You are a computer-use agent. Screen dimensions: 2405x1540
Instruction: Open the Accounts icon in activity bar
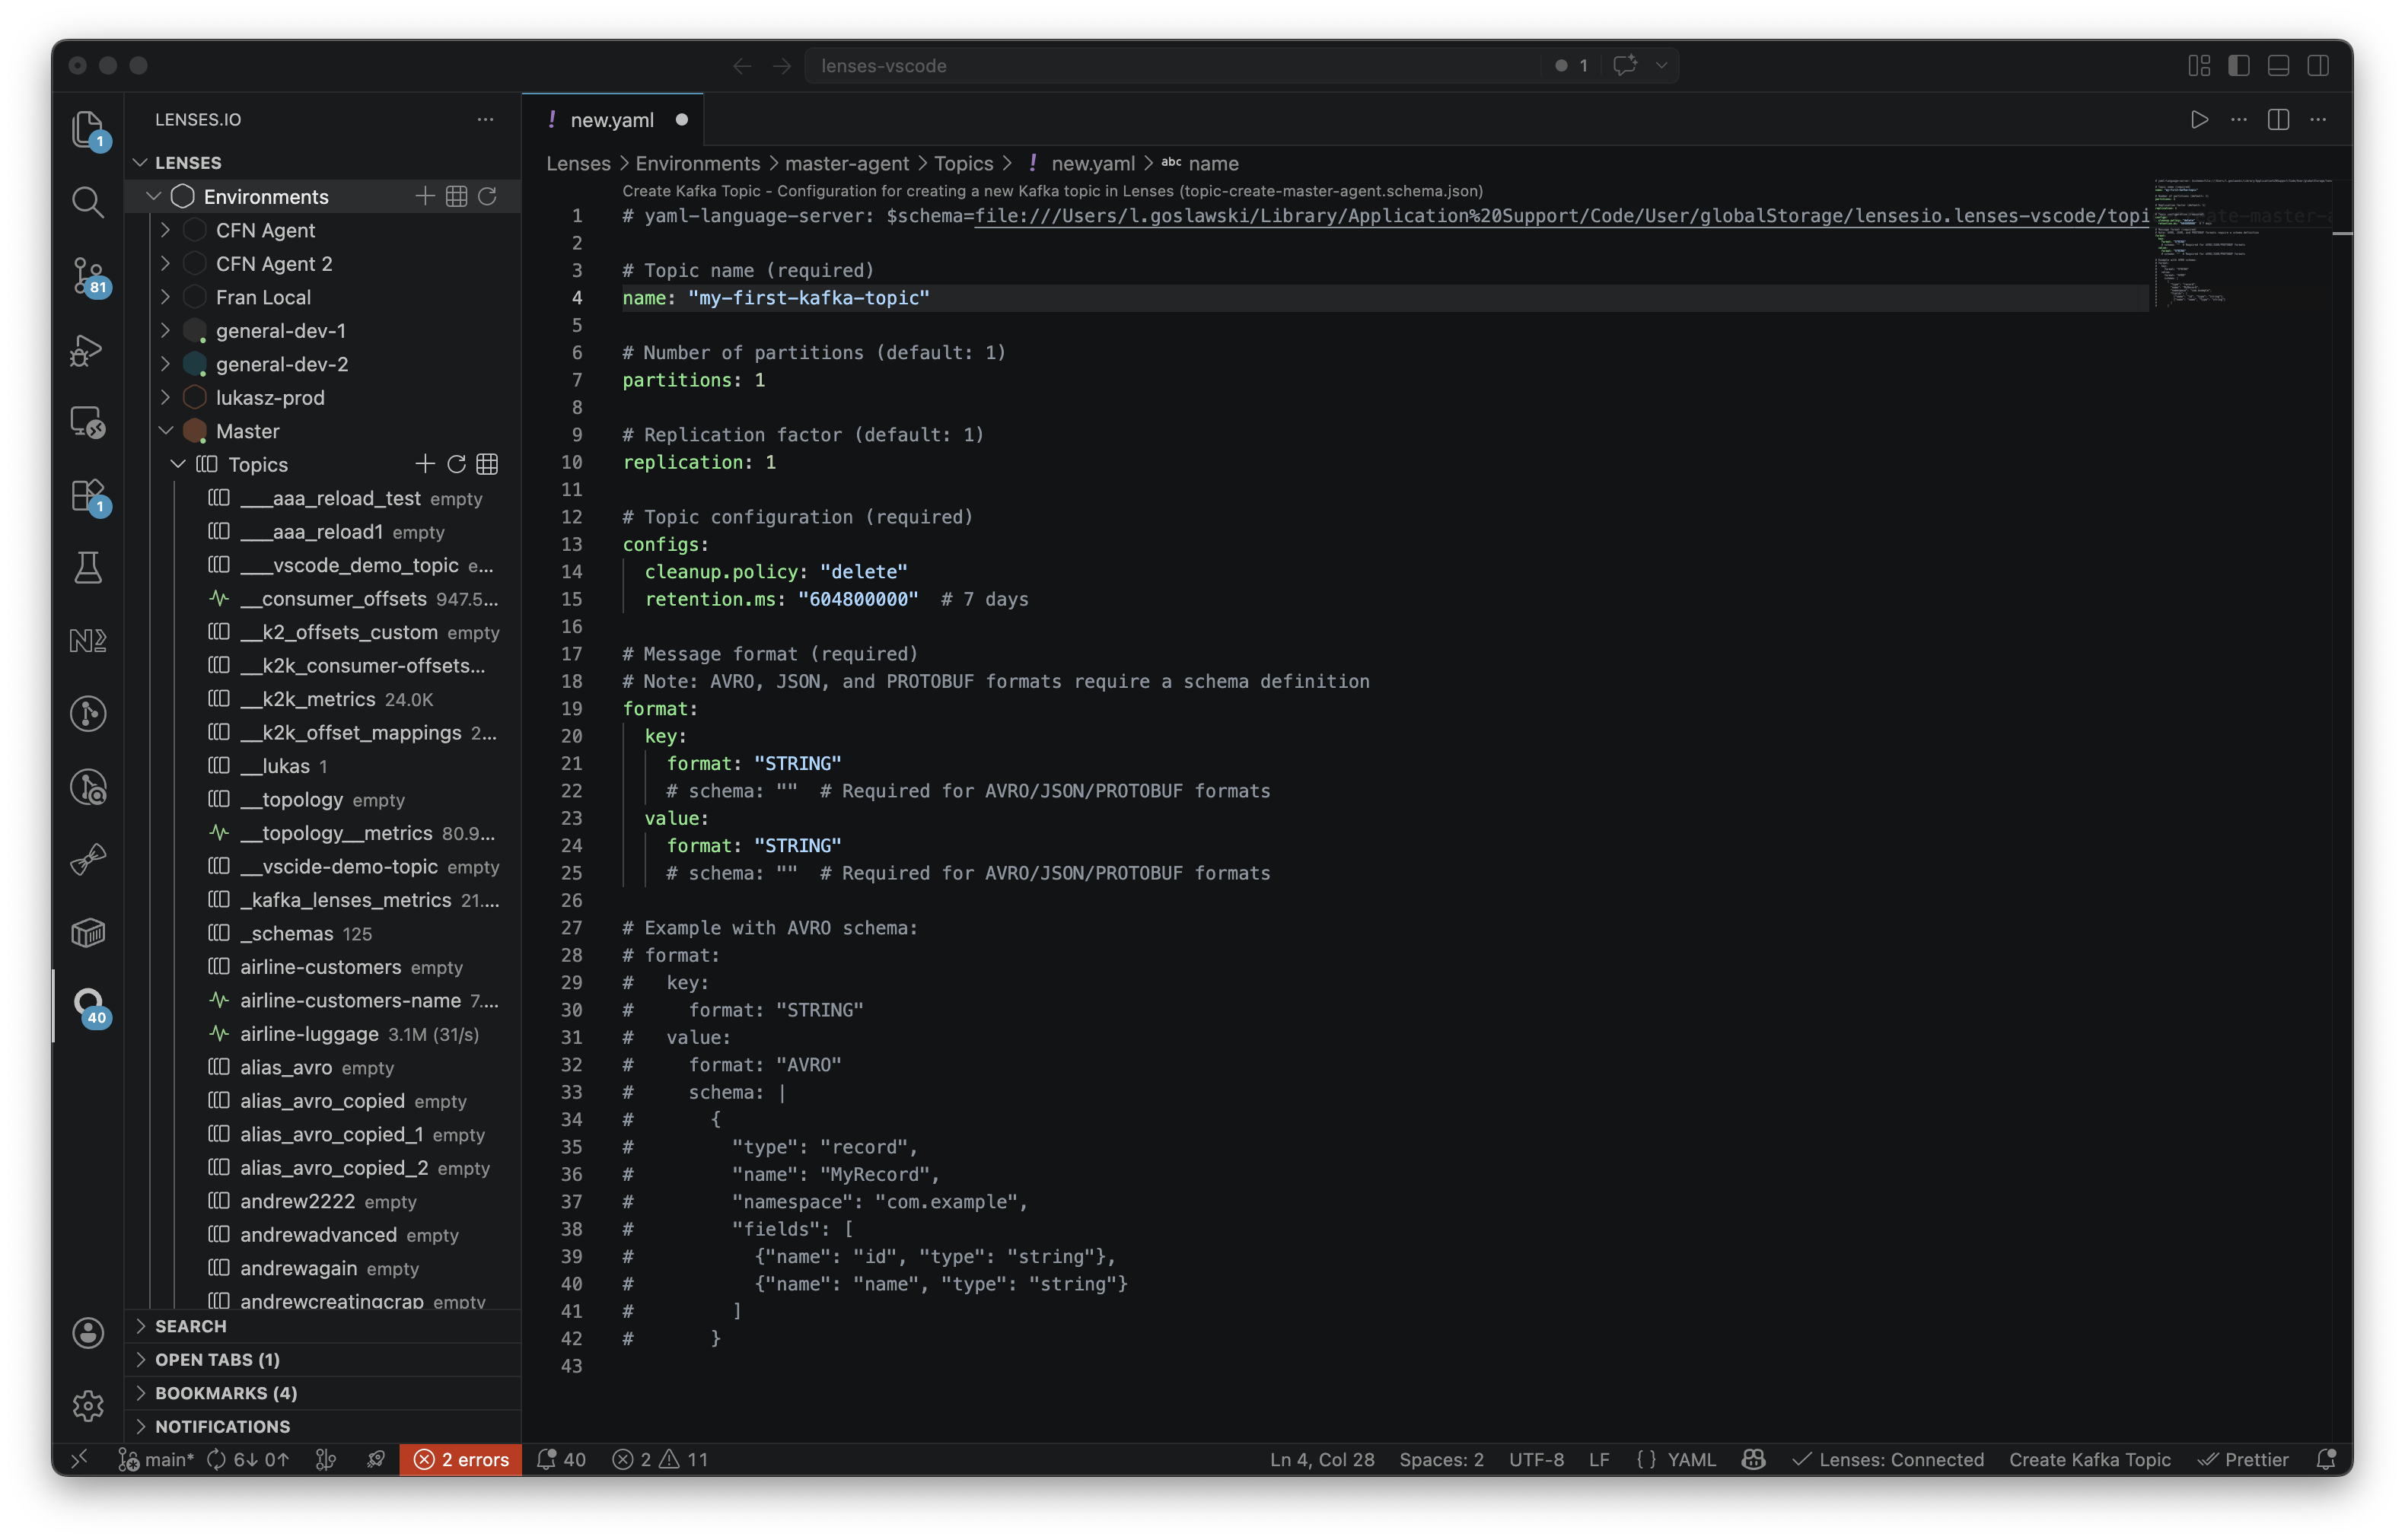click(88, 1332)
